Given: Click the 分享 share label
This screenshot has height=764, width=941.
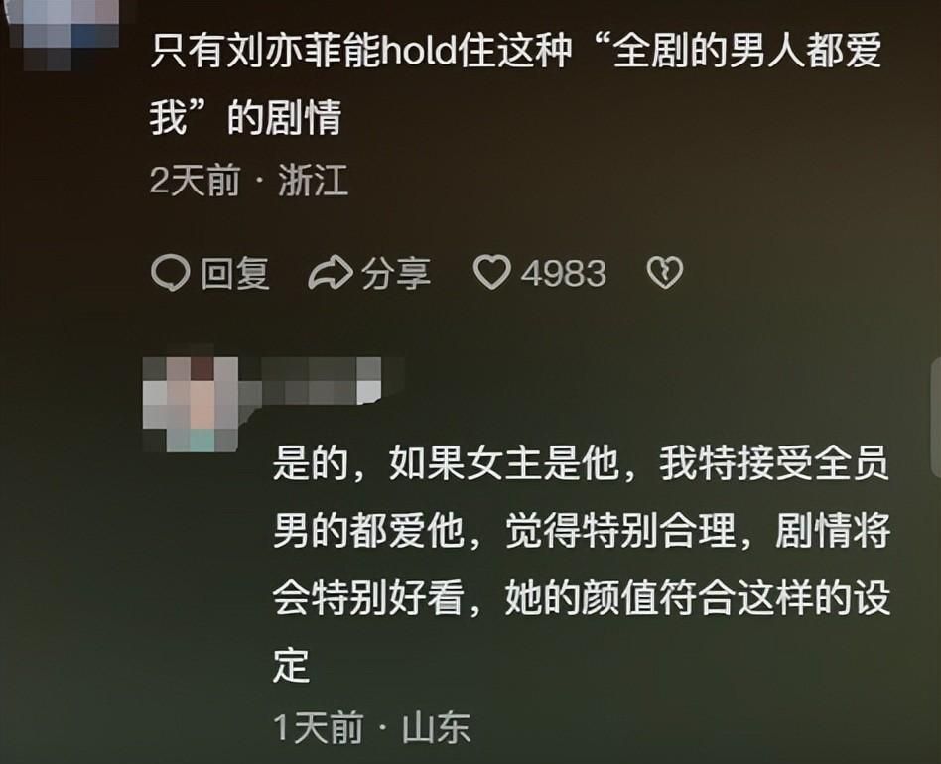Looking at the screenshot, I should coord(396,274).
